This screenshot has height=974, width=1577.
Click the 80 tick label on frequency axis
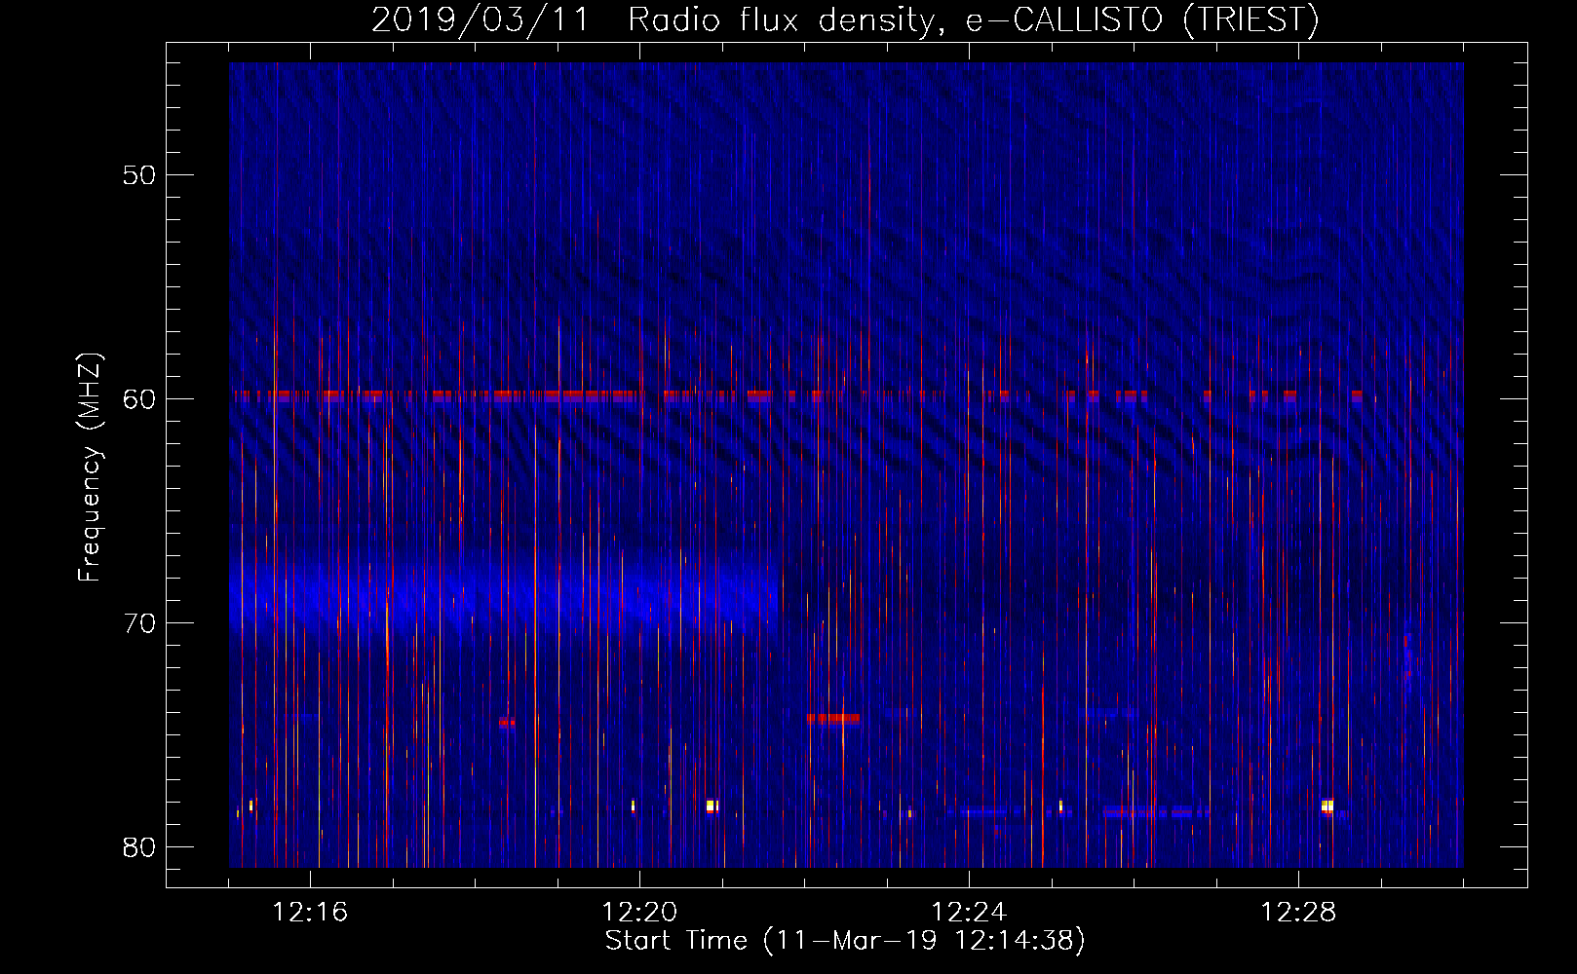pyautogui.click(x=139, y=847)
